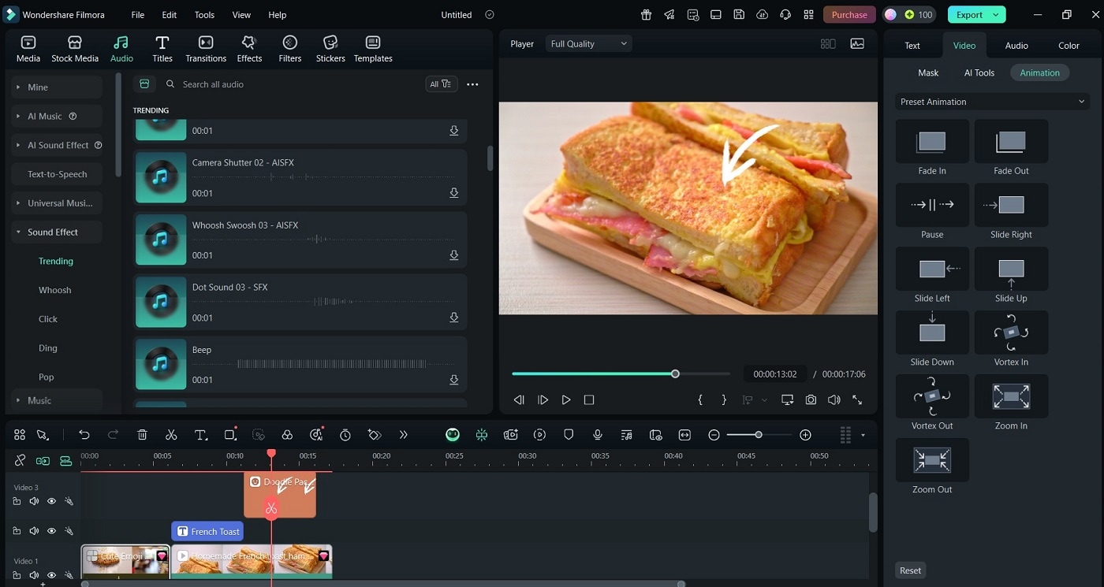Select the Text tool in timeline toolbar
The width and height of the screenshot is (1104, 587).
click(200, 435)
